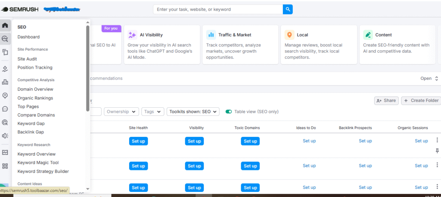Click the top search input field
441x197 pixels.
tap(218, 9)
